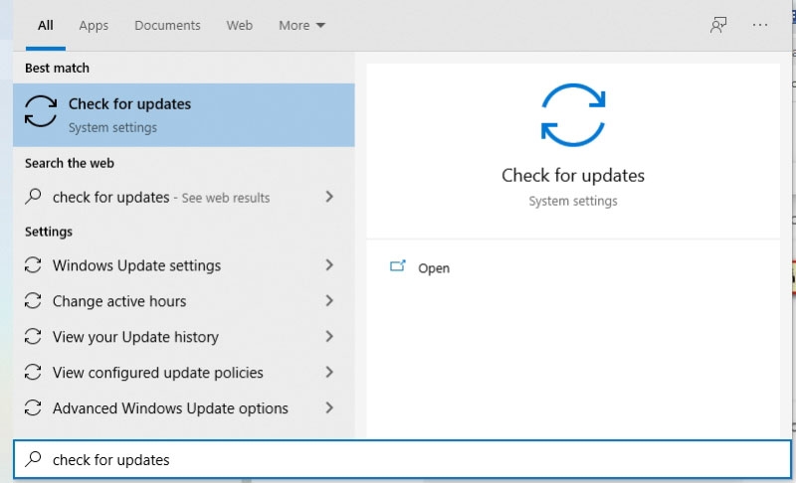Click the search box magnifier icon
The width and height of the screenshot is (796, 483).
(x=33, y=459)
